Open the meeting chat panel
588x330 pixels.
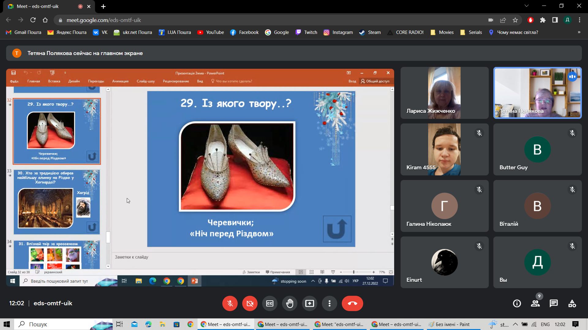[553, 303]
